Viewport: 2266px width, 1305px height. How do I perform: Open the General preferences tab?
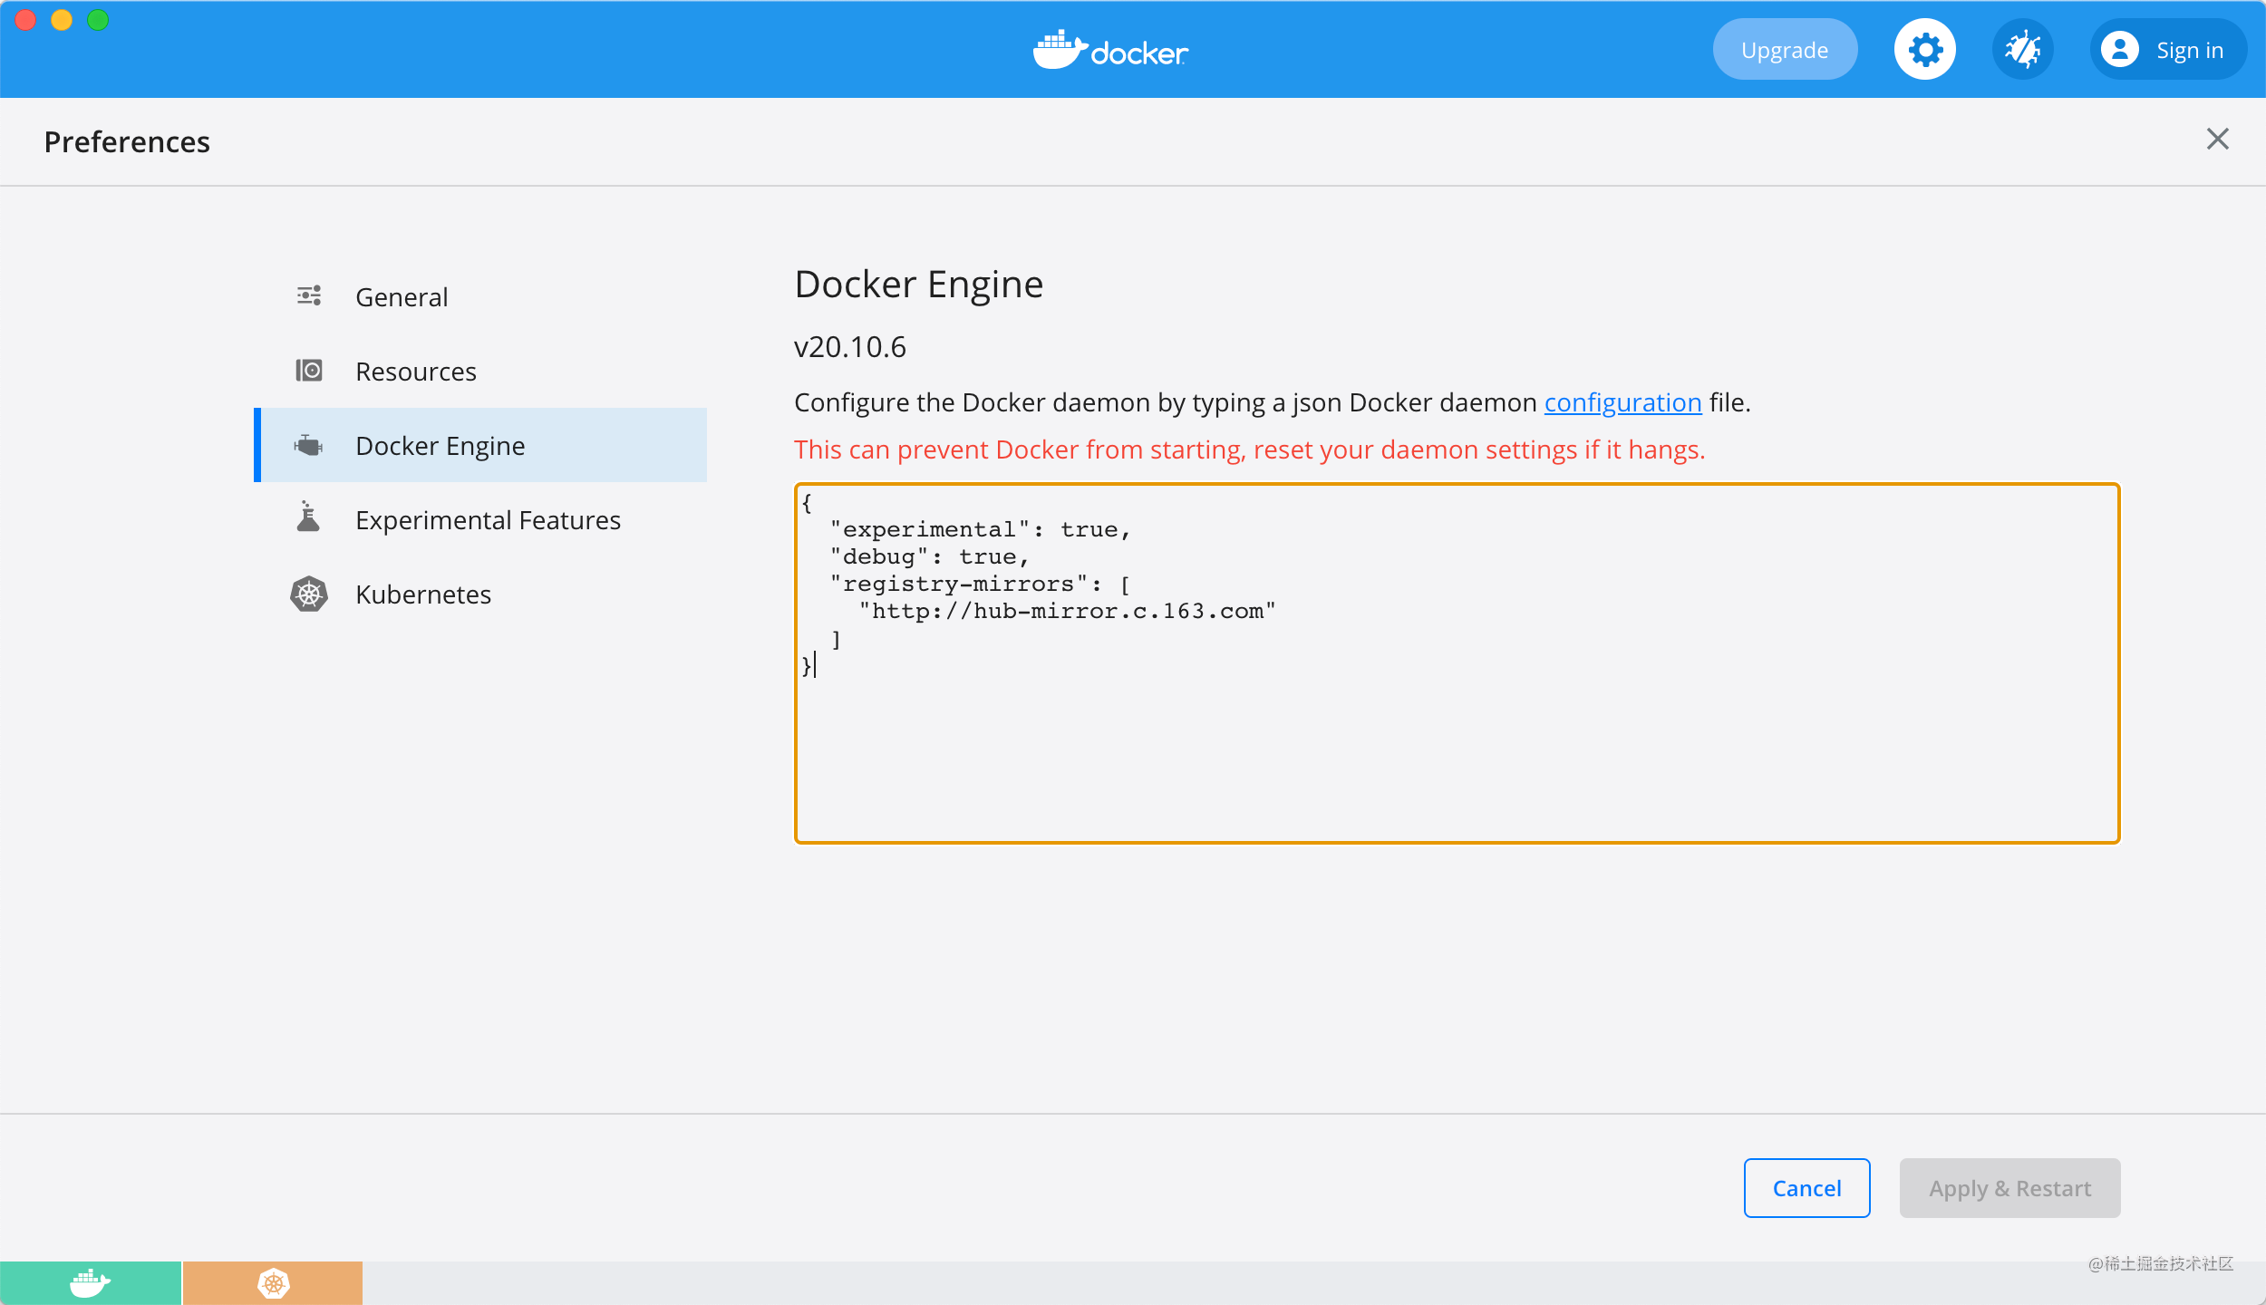click(x=402, y=297)
